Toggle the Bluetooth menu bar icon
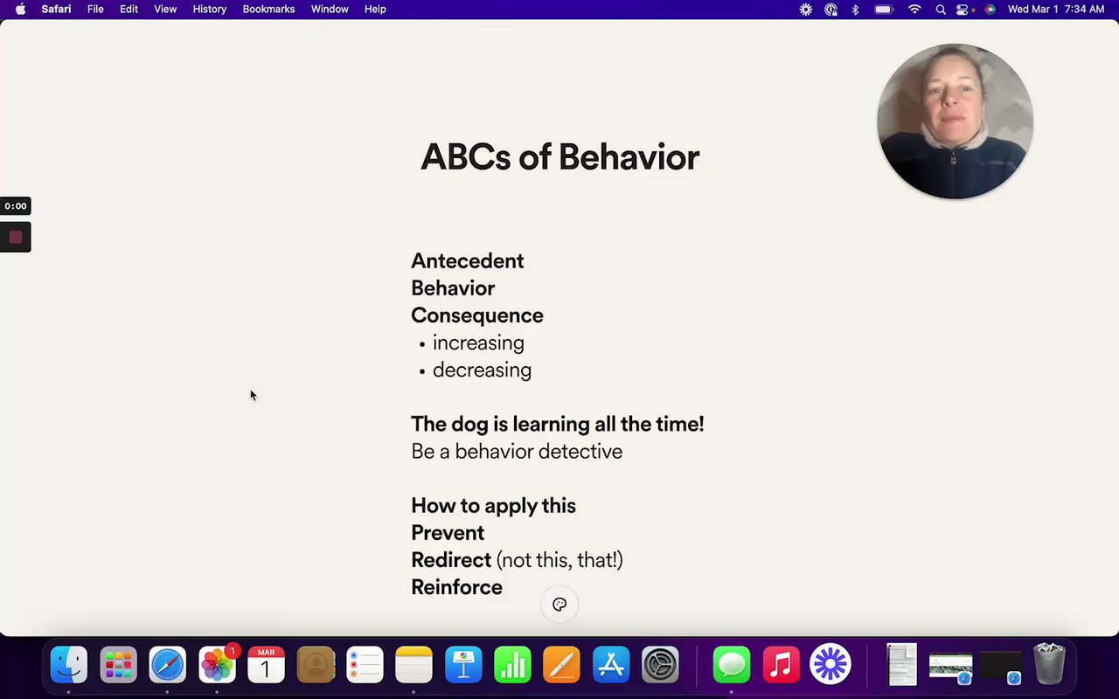 [x=856, y=9]
